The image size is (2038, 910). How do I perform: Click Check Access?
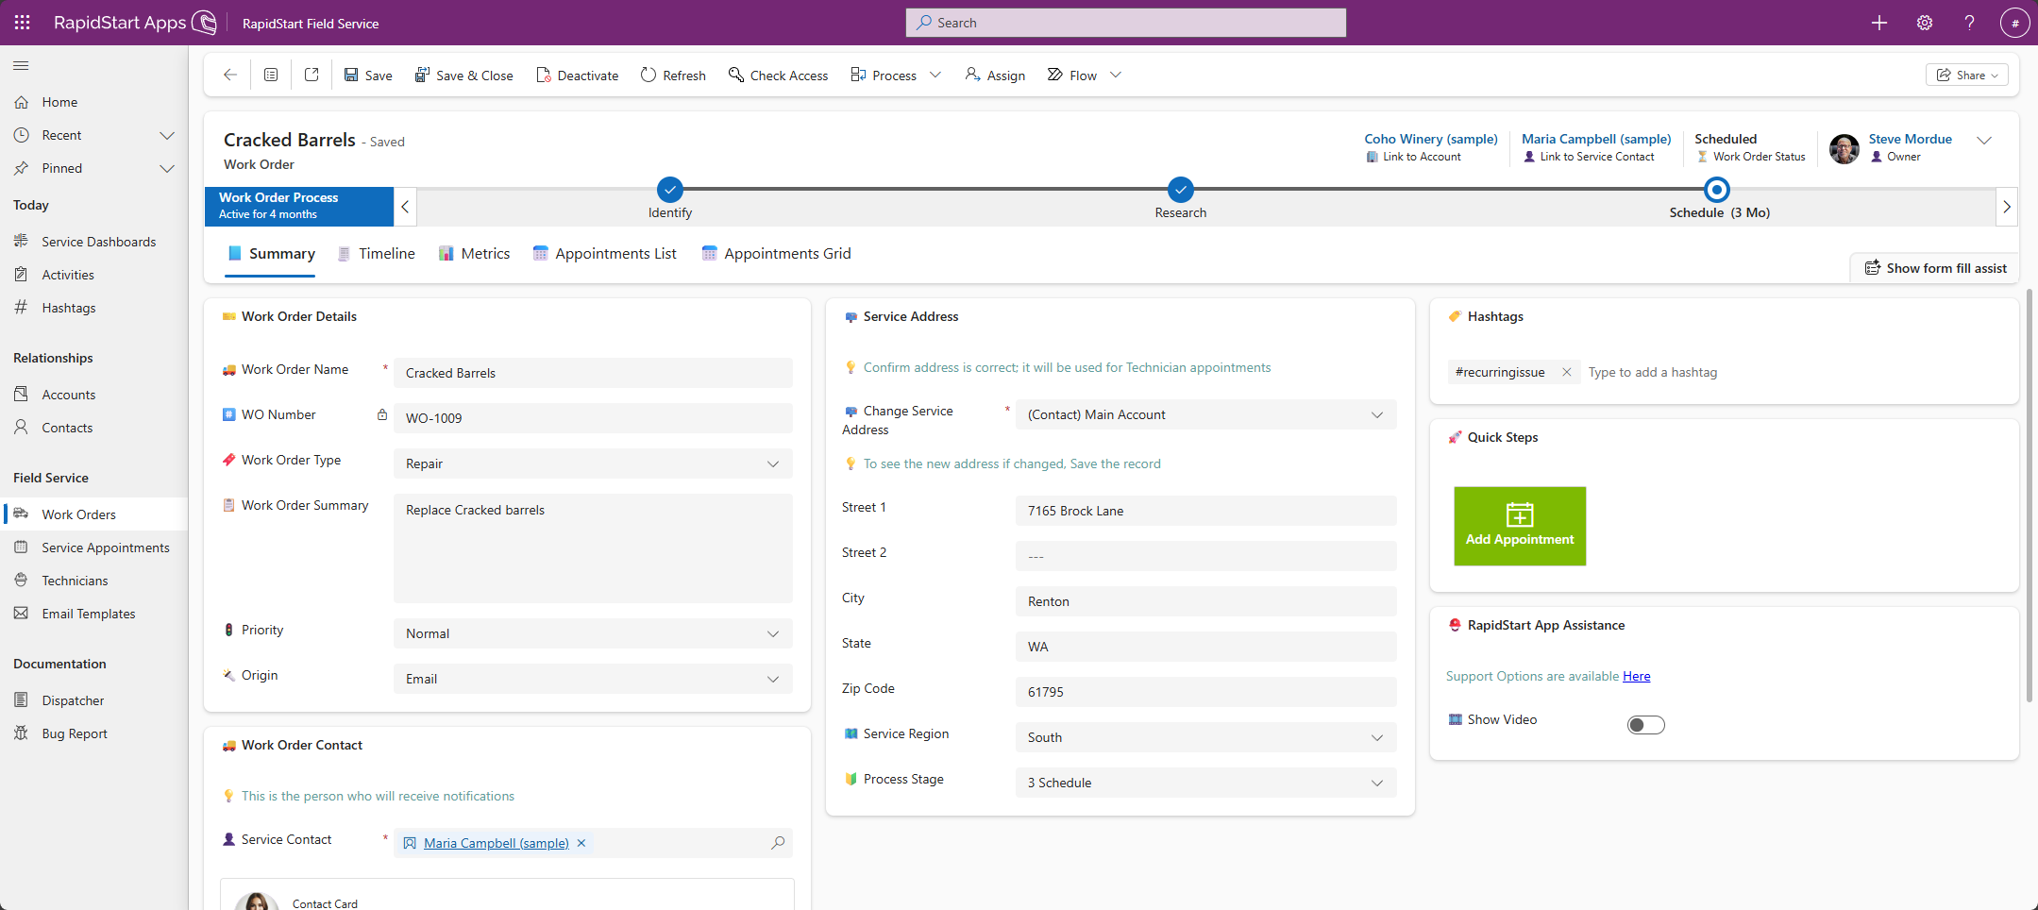click(778, 76)
